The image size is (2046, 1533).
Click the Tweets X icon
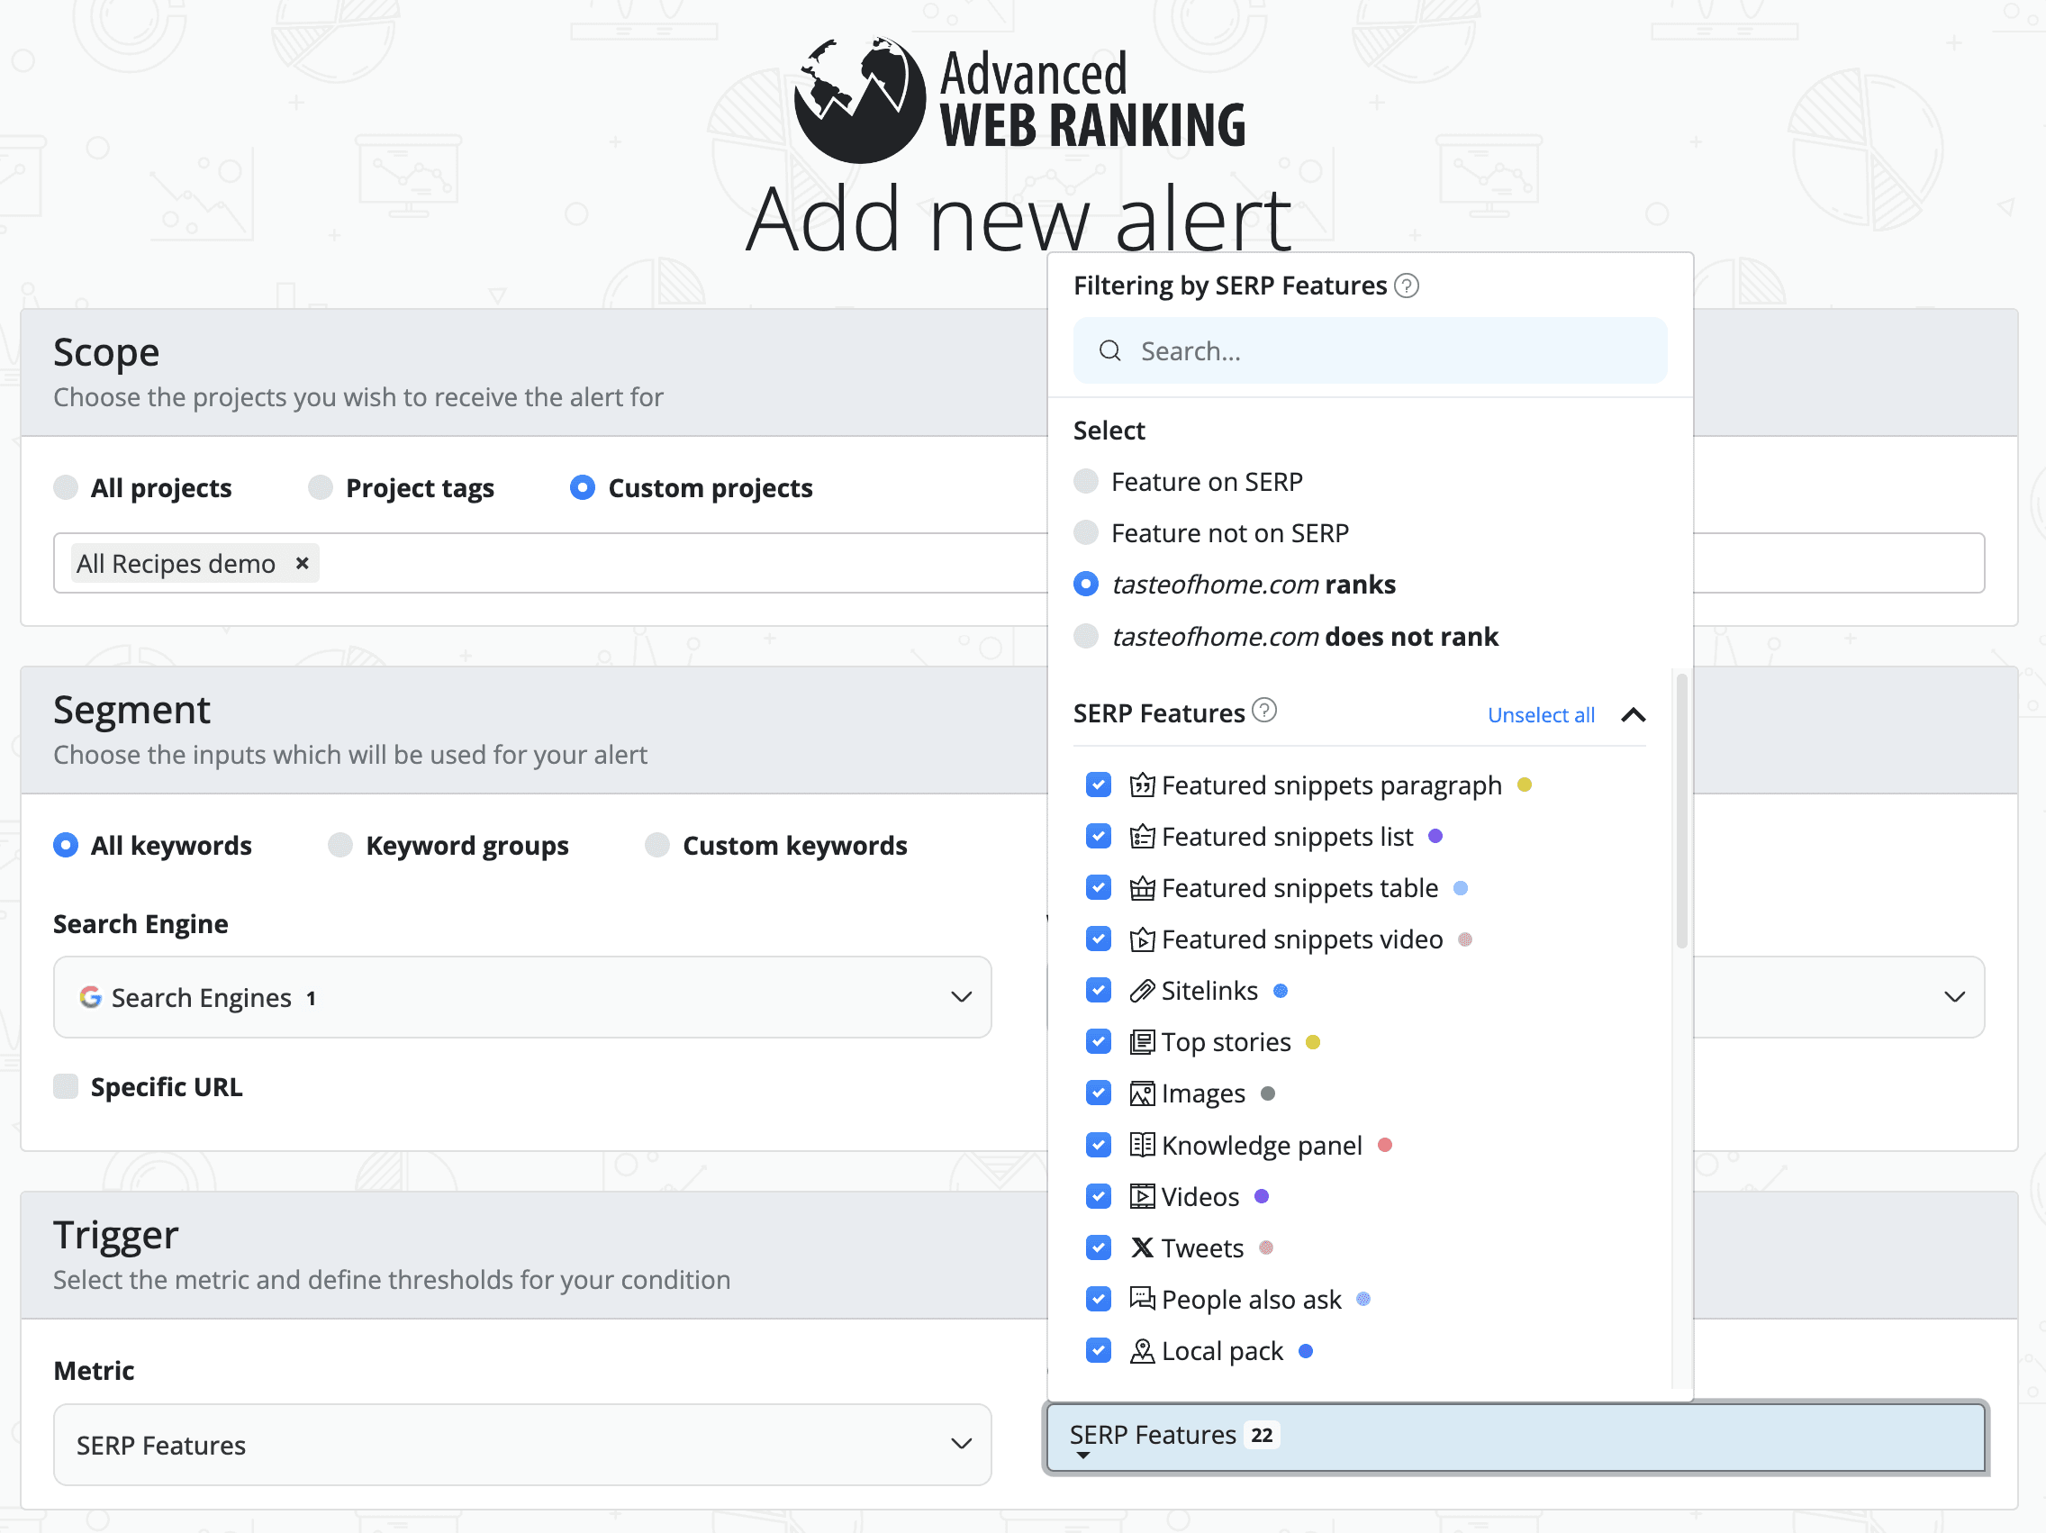coord(1142,1248)
